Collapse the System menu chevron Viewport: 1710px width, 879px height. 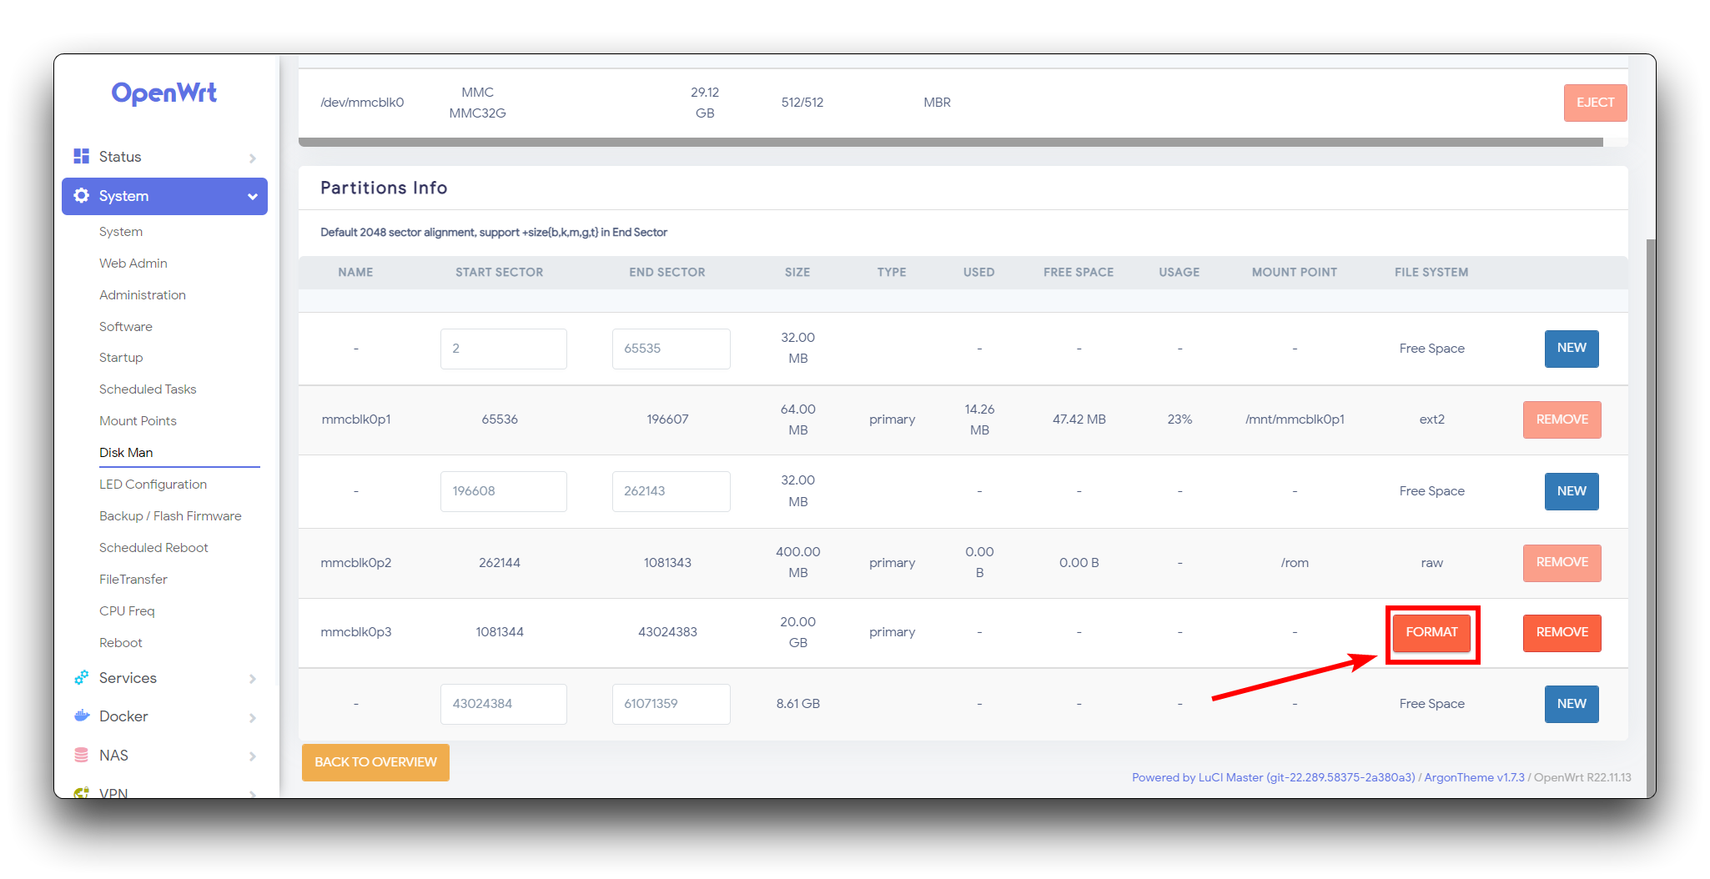pos(252,197)
